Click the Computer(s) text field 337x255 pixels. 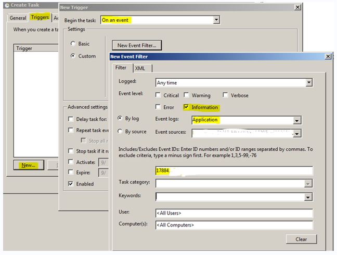(234, 225)
